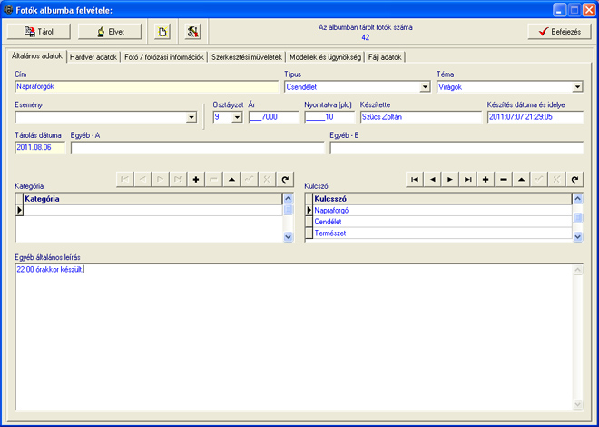Click the Egyéb - B text field

(457, 147)
